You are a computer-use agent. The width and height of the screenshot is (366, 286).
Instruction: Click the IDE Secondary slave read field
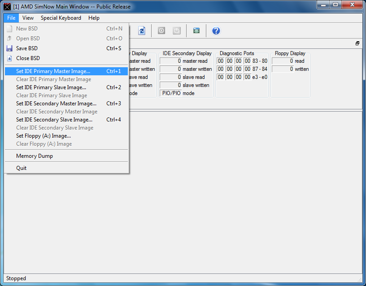170,77
